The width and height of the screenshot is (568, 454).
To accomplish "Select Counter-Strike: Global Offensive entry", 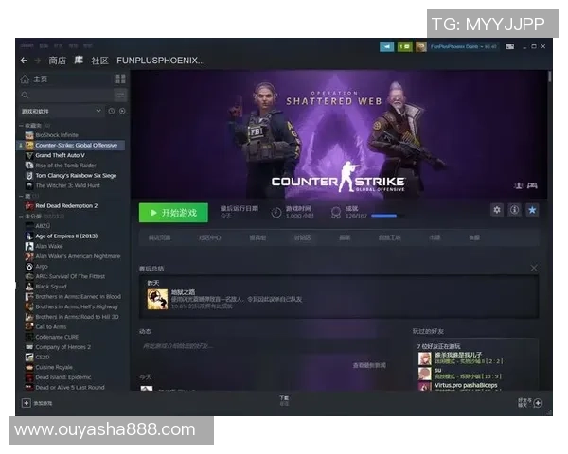I will 71,145.
